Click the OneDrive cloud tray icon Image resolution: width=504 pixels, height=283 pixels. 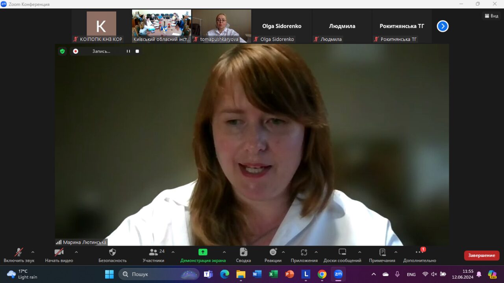click(385, 274)
